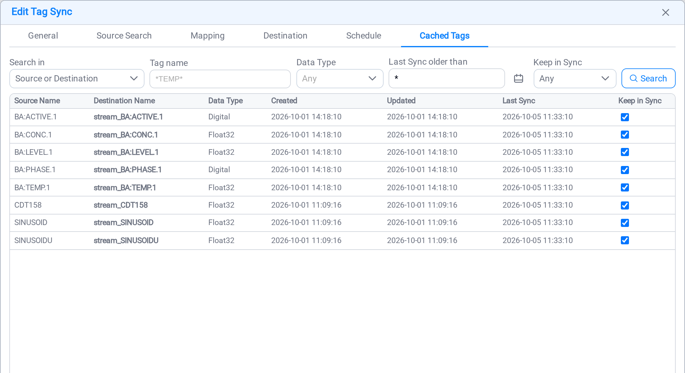Uncheck Keep in Sync for BA:ACTIVE.1
This screenshot has width=685, height=373.
(x=625, y=117)
